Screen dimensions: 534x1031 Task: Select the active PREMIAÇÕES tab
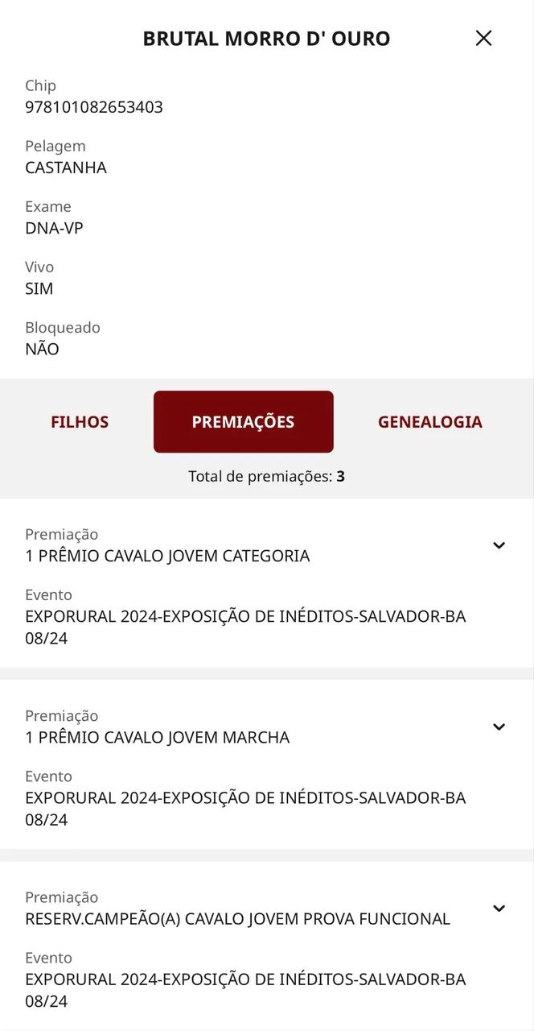click(244, 421)
